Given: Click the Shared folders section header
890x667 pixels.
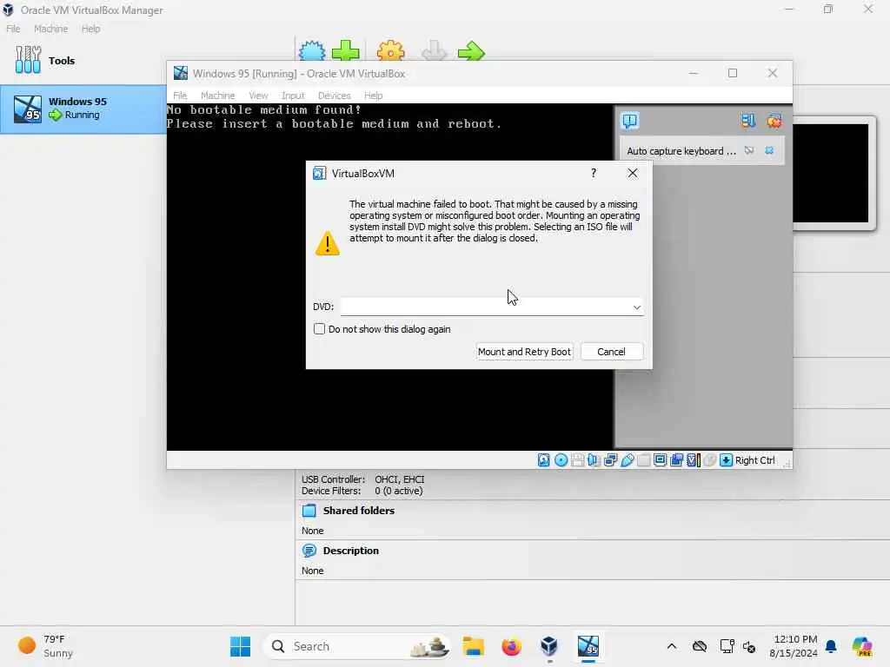Looking at the screenshot, I should 358,511.
